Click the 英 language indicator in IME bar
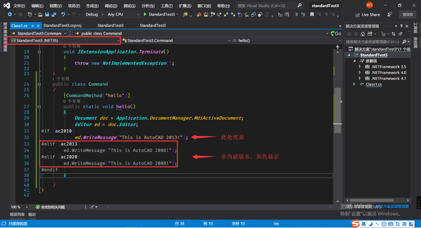This screenshot has height=228, width=421. [364, 224]
